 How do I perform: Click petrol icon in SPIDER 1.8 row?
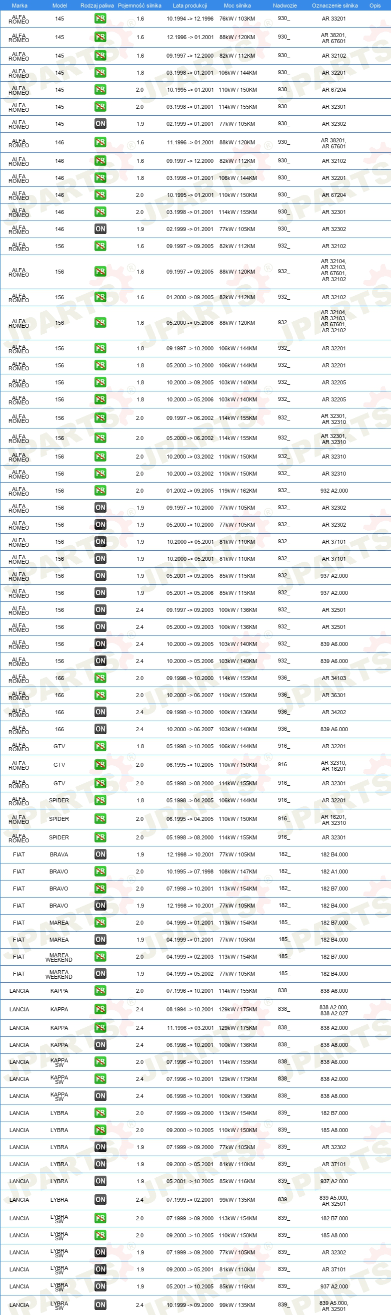pyautogui.click(x=100, y=800)
